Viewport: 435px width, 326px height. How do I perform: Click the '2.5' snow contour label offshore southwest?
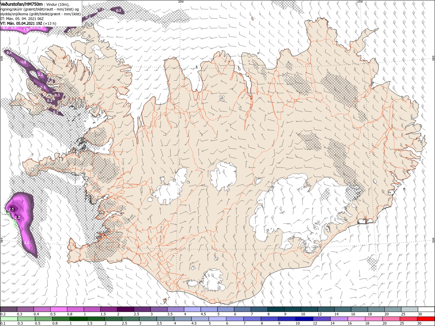click(x=11, y=209)
